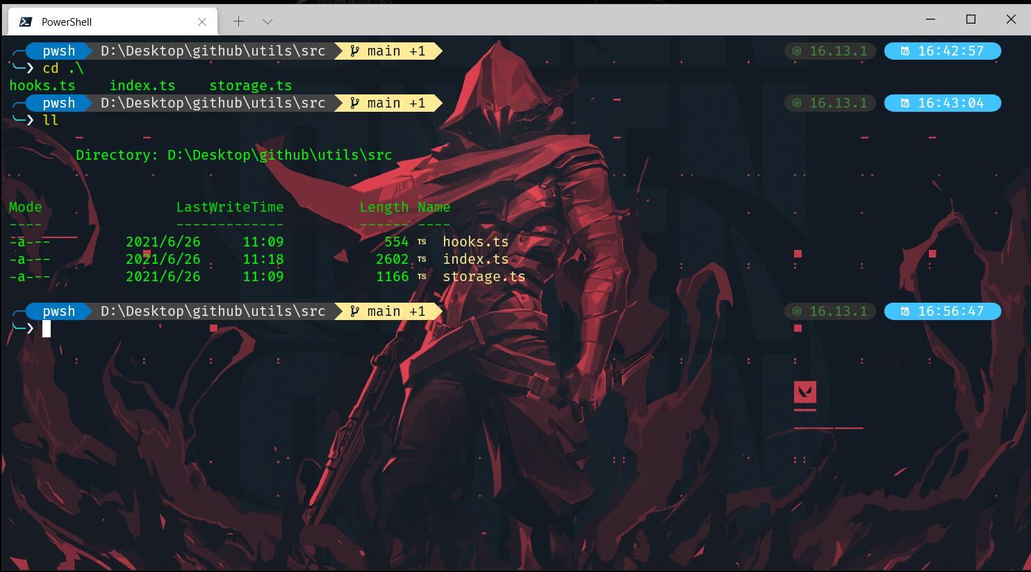Open a new tab with the plus button

coord(239,22)
